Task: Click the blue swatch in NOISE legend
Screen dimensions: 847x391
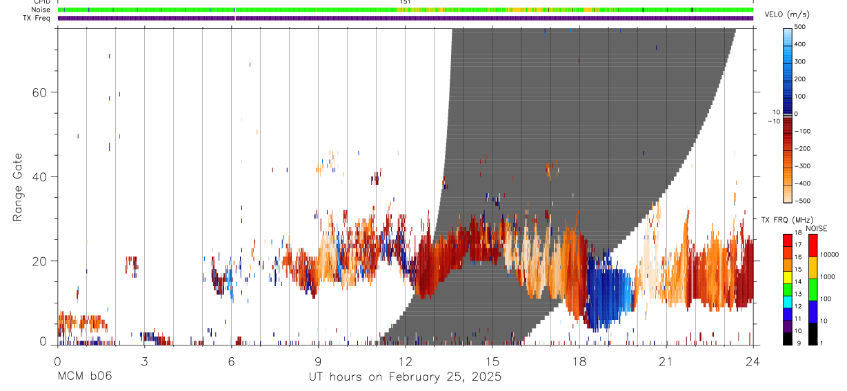Action: (813, 312)
